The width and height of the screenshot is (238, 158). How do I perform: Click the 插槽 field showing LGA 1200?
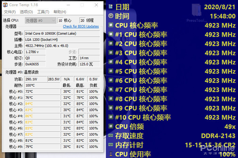click(62, 40)
